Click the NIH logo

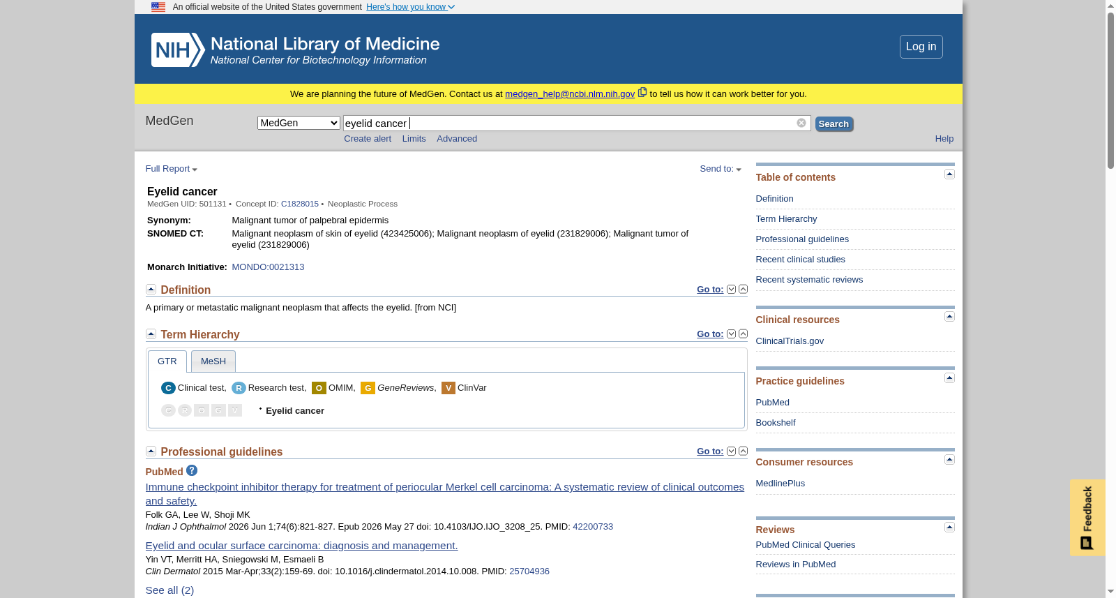178,50
